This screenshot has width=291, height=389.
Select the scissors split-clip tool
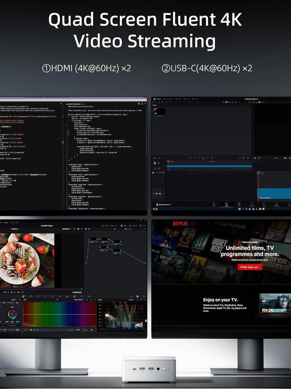[x=160, y=158]
